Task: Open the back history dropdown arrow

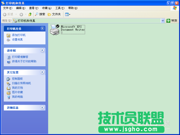Action: (16, 14)
